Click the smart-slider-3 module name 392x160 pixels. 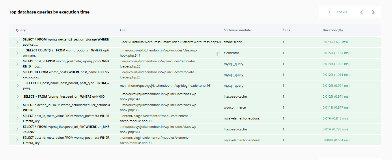click(234, 42)
